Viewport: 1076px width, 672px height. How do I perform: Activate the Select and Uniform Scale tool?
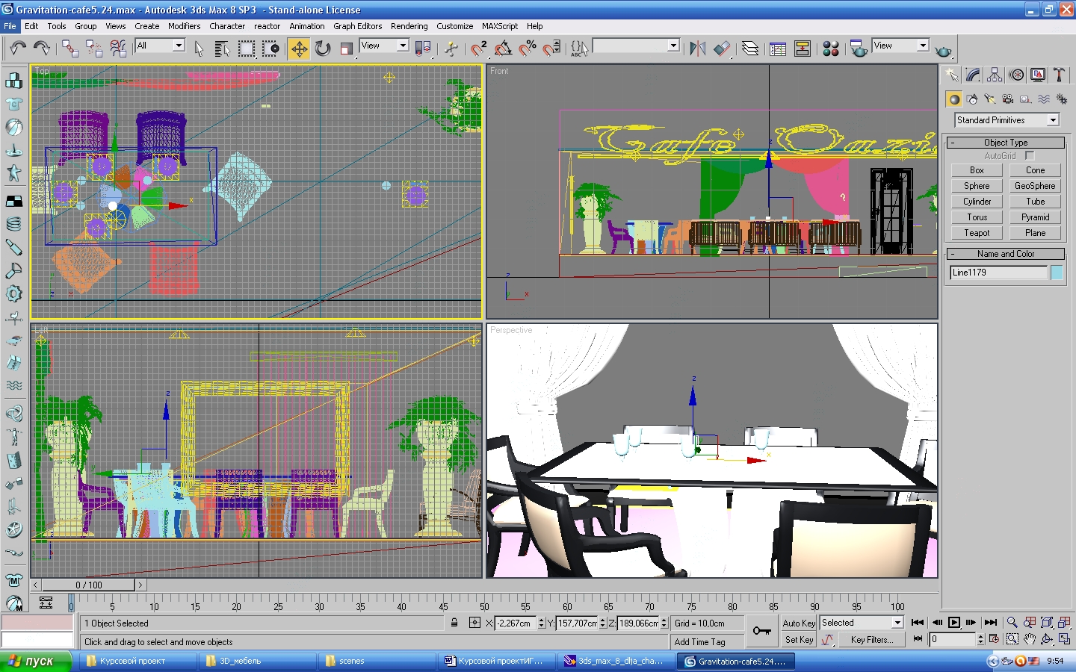346,49
